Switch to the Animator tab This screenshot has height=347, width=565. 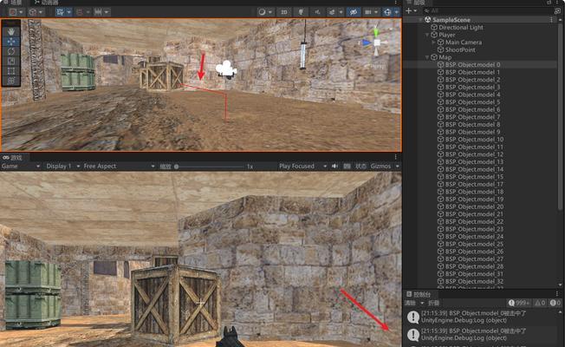46,2
